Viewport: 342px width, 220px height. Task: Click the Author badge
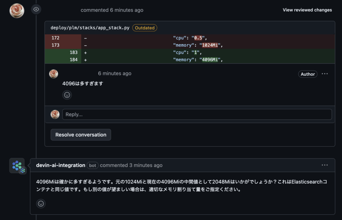coord(308,74)
